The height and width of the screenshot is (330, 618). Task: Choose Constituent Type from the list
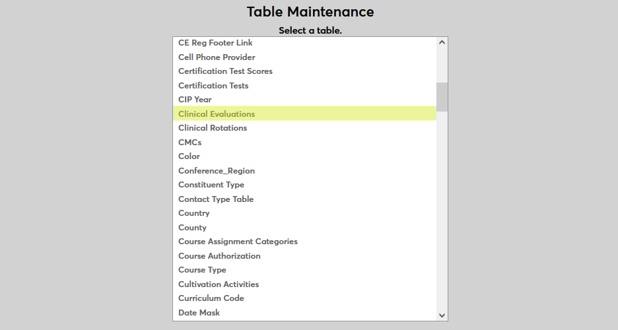point(211,185)
